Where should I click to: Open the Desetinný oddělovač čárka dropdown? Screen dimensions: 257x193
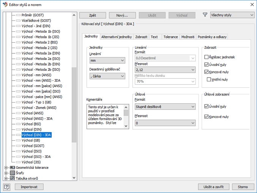107,76
